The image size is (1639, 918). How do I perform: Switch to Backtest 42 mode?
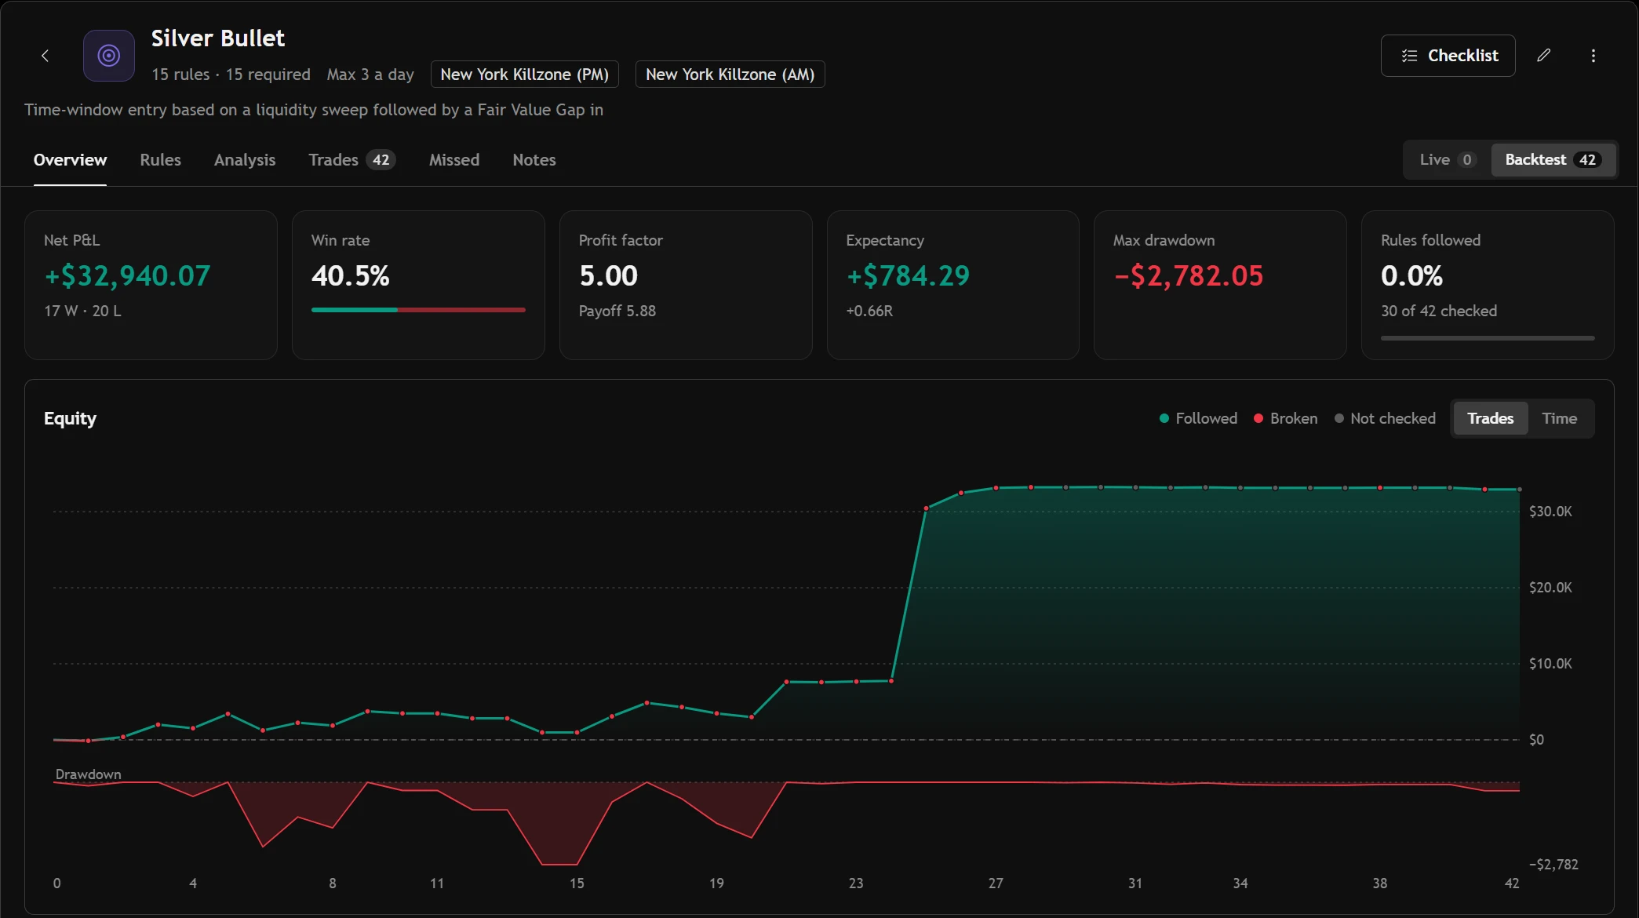tap(1552, 160)
